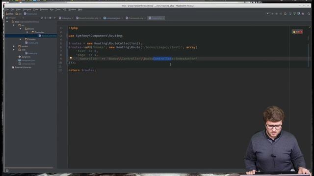Switch to the composer.json editor tab
314x176 pixels.
pyautogui.click(x=113, y=18)
